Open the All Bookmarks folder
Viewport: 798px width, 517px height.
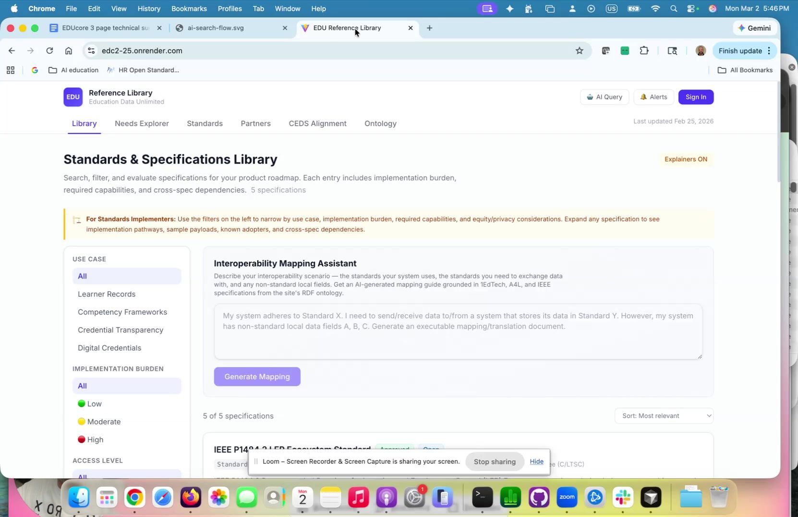[745, 70]
